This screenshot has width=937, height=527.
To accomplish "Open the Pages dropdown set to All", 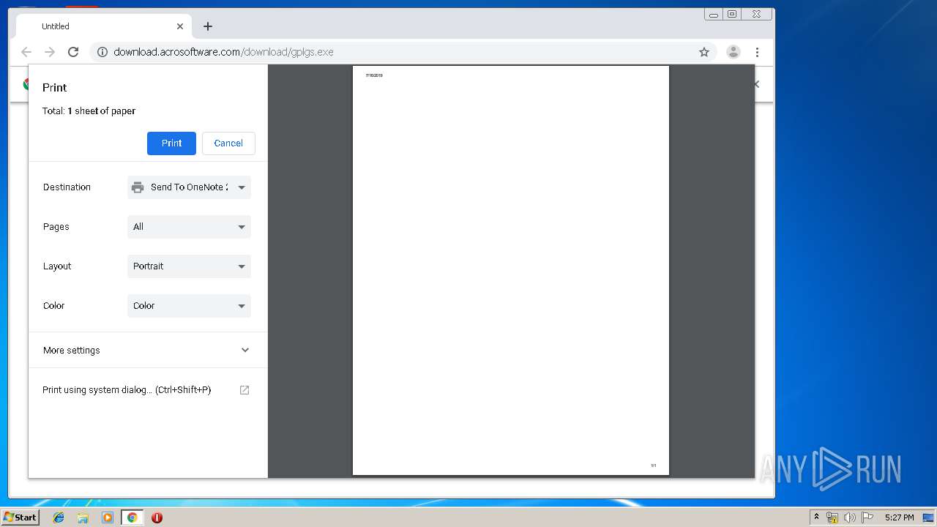I will (189, 227).
